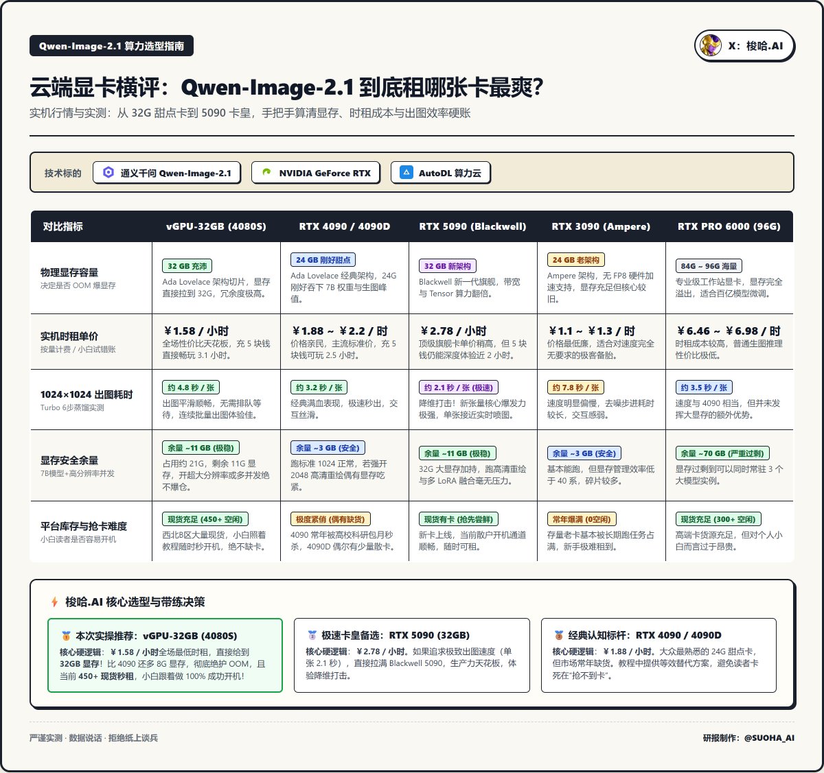Click 余量 ~3 GB badge in RTX 3090 column

pyautogui.click(x=584, y=453)
